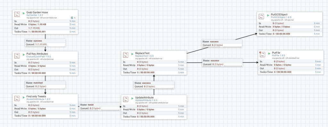This screenshot has height=127, width=328.
Task: Click the green run indicator on ReplaceText
Action: (132, 54)
